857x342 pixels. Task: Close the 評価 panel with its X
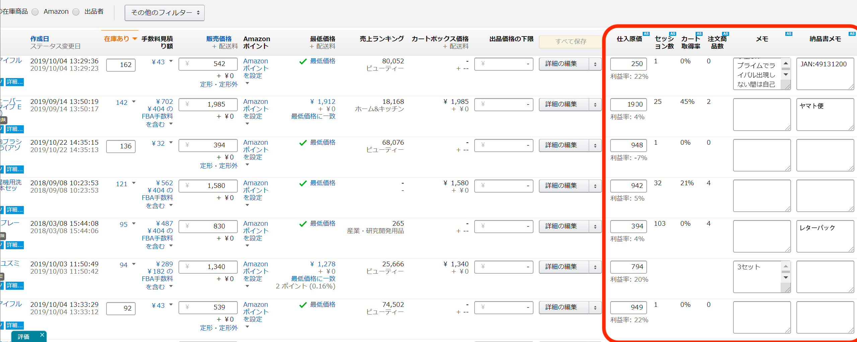[42, 335]
